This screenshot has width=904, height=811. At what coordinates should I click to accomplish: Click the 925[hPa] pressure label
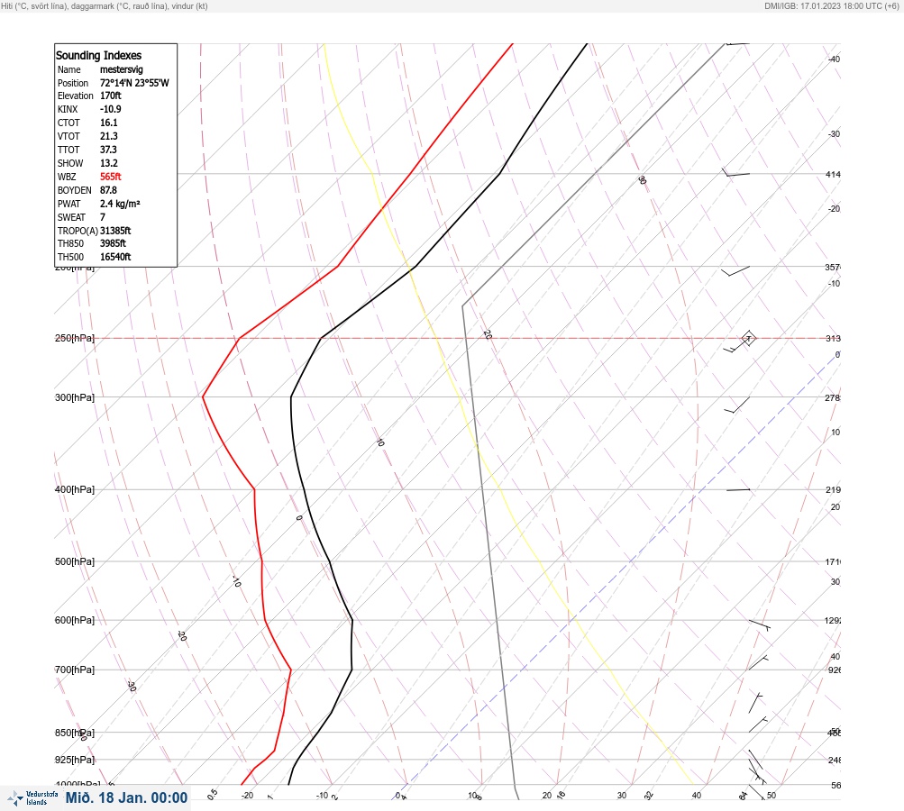(x=75, y=760)
